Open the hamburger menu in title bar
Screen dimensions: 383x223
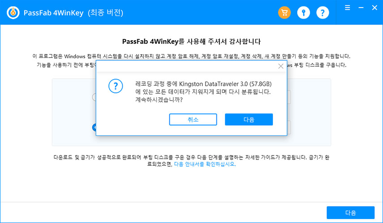coord(347,8)
